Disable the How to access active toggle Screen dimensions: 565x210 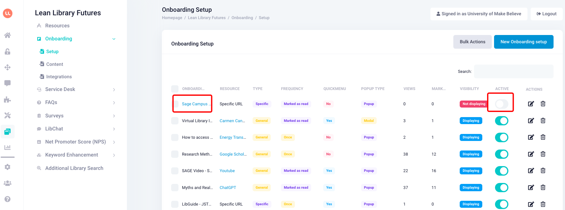501,137
